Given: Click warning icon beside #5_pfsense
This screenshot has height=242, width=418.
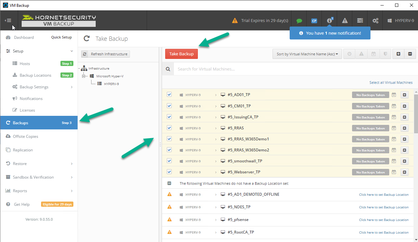Looking at the screenshot, I should tap(169, 219).
